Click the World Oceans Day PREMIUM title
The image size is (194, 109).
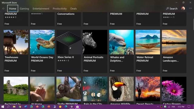[x=42, y=59]
